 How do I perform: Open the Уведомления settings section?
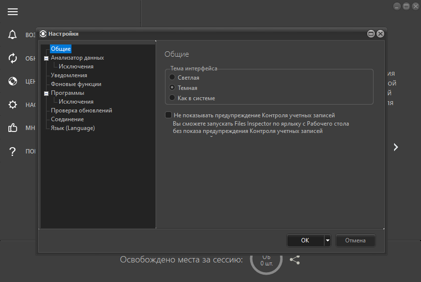pyautogui.click(x=69, y=75)
